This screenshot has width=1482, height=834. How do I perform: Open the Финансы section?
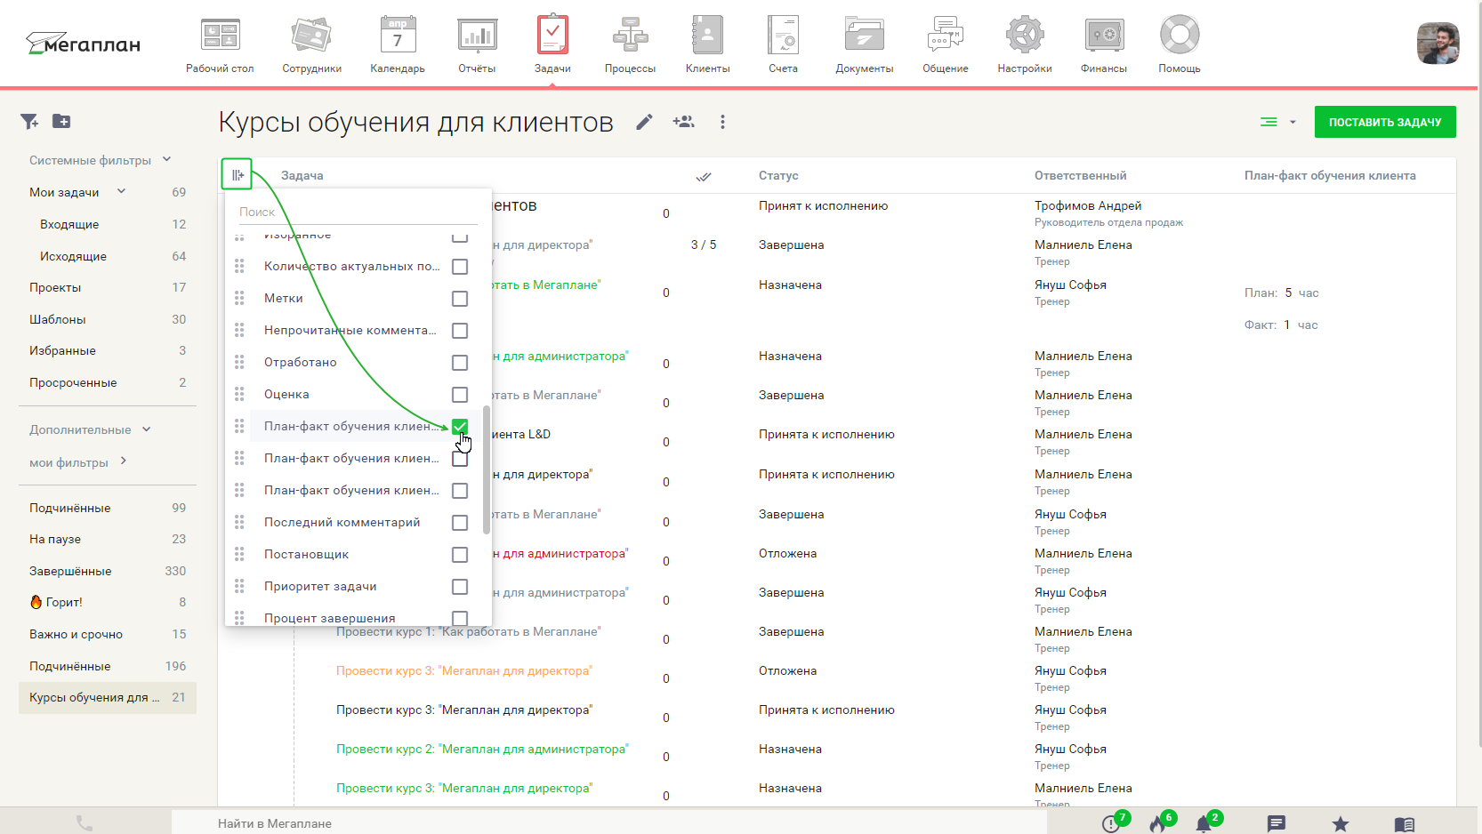1104,44
